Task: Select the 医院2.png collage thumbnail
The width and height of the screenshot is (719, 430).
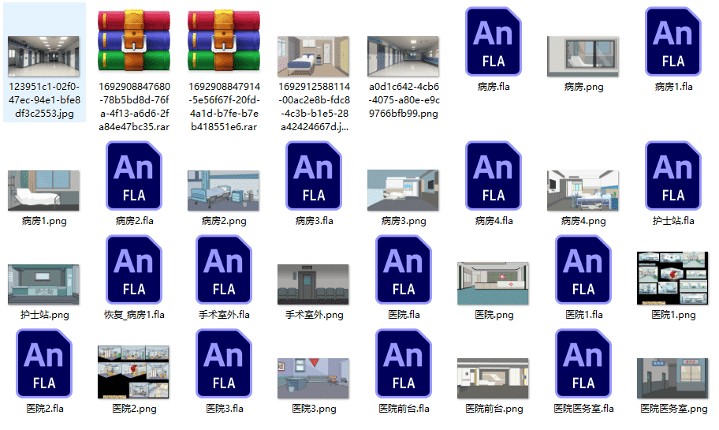Action: click(x=133, y=372)
